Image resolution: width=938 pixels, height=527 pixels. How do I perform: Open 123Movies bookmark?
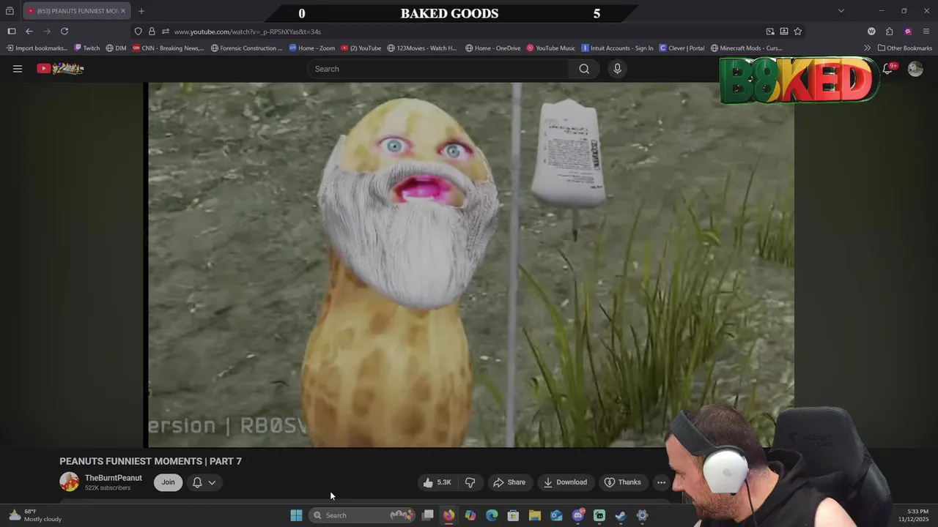click(x=422, y=48)
